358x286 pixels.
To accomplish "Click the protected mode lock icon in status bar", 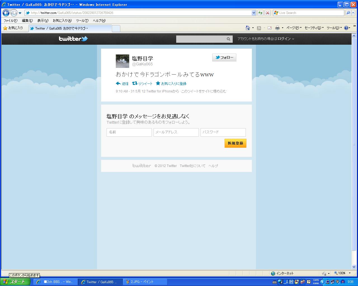I will pos(324,273).
